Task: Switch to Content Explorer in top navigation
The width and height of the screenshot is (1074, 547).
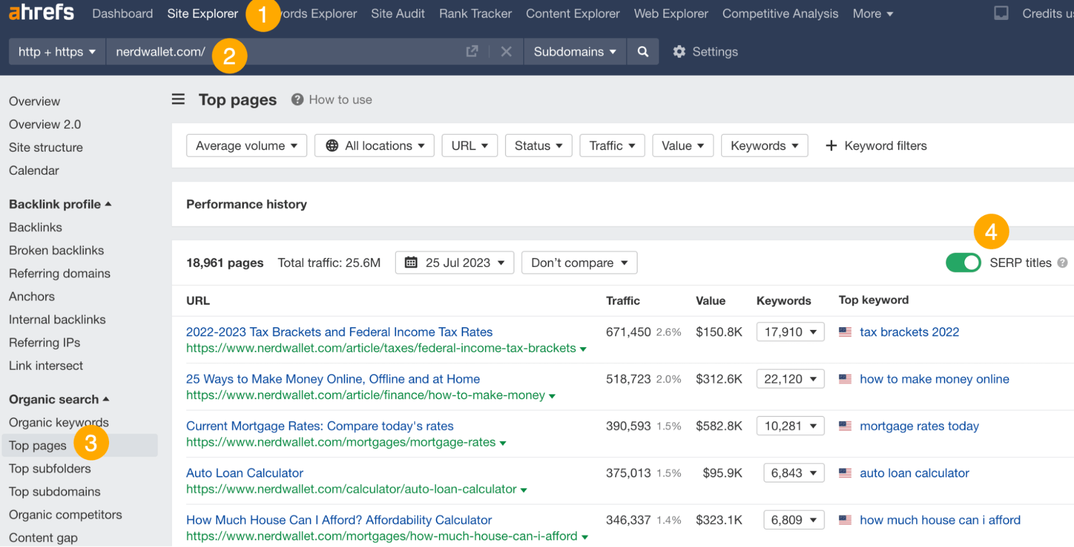Action: 572,13
